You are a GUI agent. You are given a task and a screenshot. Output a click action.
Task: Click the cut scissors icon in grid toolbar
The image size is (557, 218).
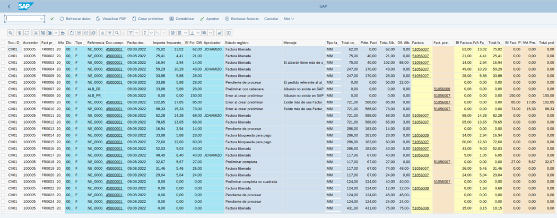pos(36,32)
